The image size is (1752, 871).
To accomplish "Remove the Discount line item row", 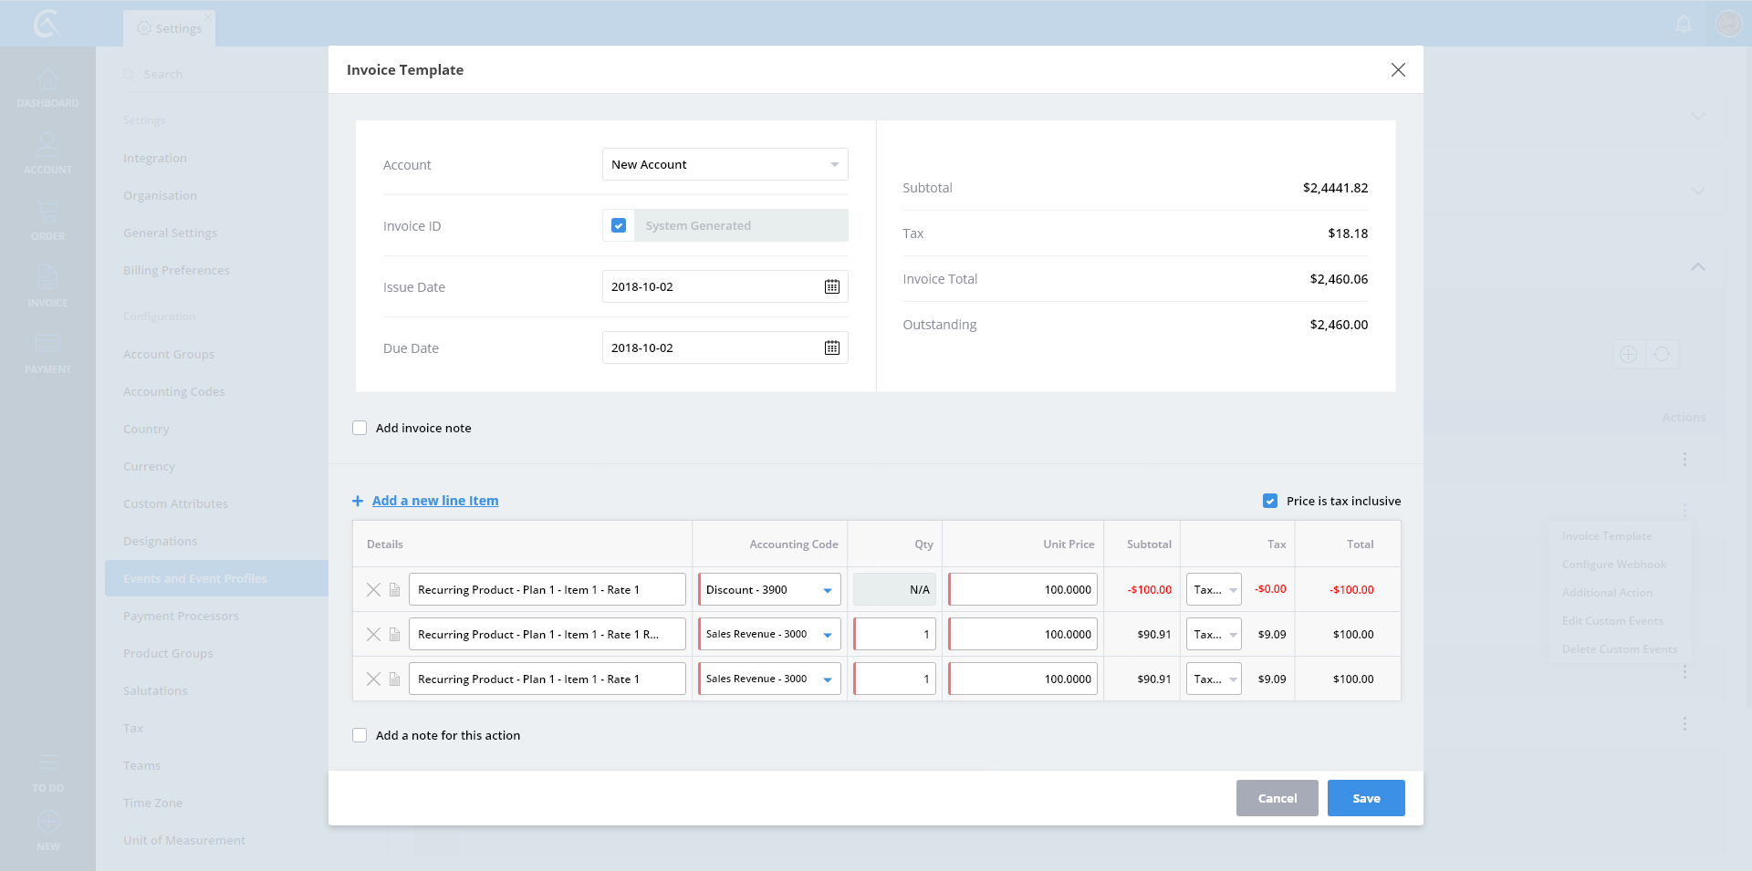I will click(373, 590).
